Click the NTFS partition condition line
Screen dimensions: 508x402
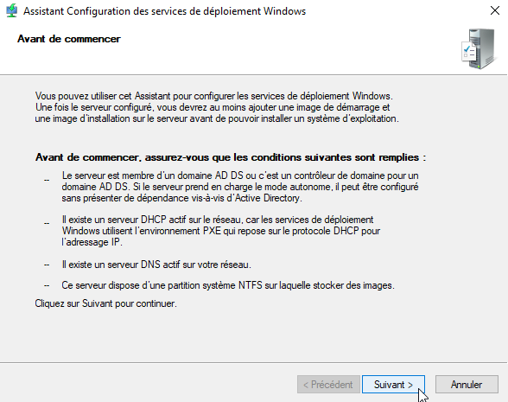[x=228, y=285]
